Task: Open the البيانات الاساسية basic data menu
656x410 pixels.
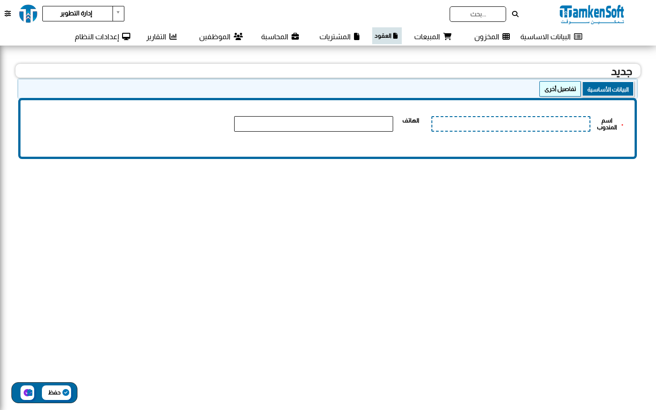Action: pos(551,36)
